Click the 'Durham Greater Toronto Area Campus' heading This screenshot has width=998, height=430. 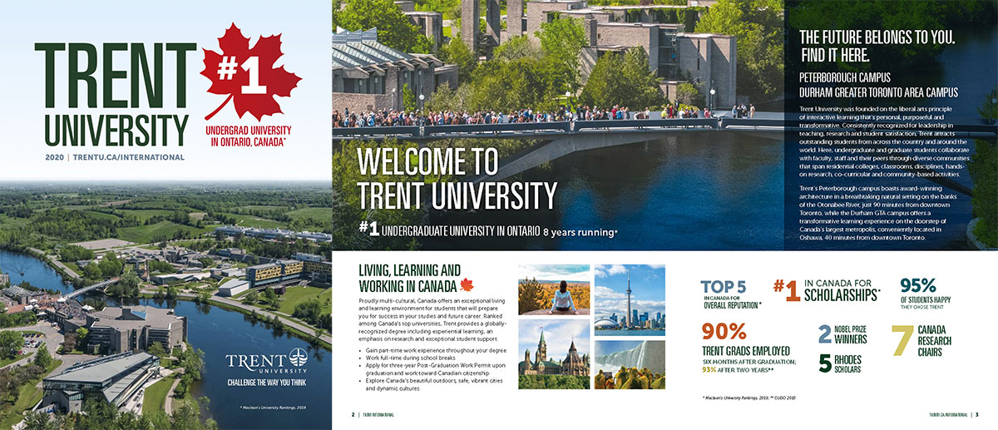pyautogui.click(x=878, y=91)
